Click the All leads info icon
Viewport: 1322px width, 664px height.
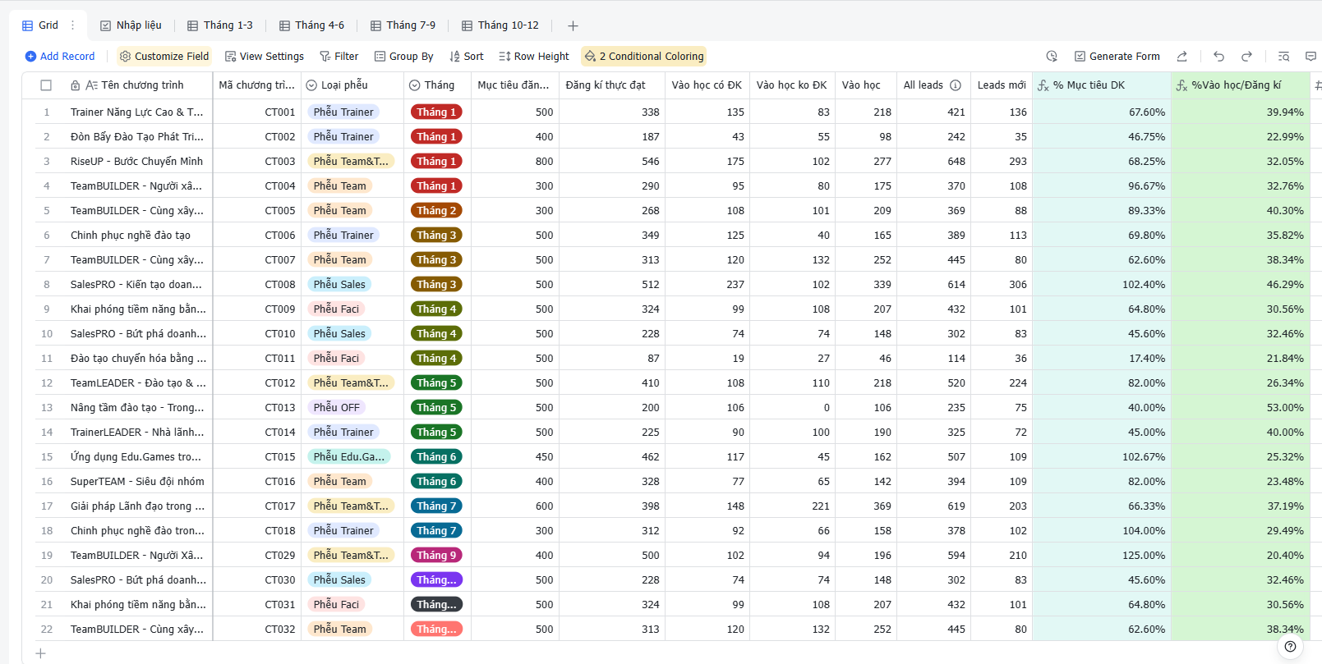956,85
